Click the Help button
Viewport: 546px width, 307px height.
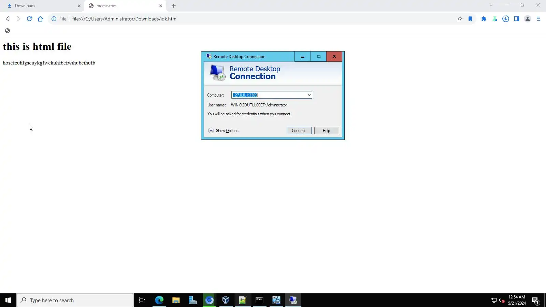(x=327, y=131)
